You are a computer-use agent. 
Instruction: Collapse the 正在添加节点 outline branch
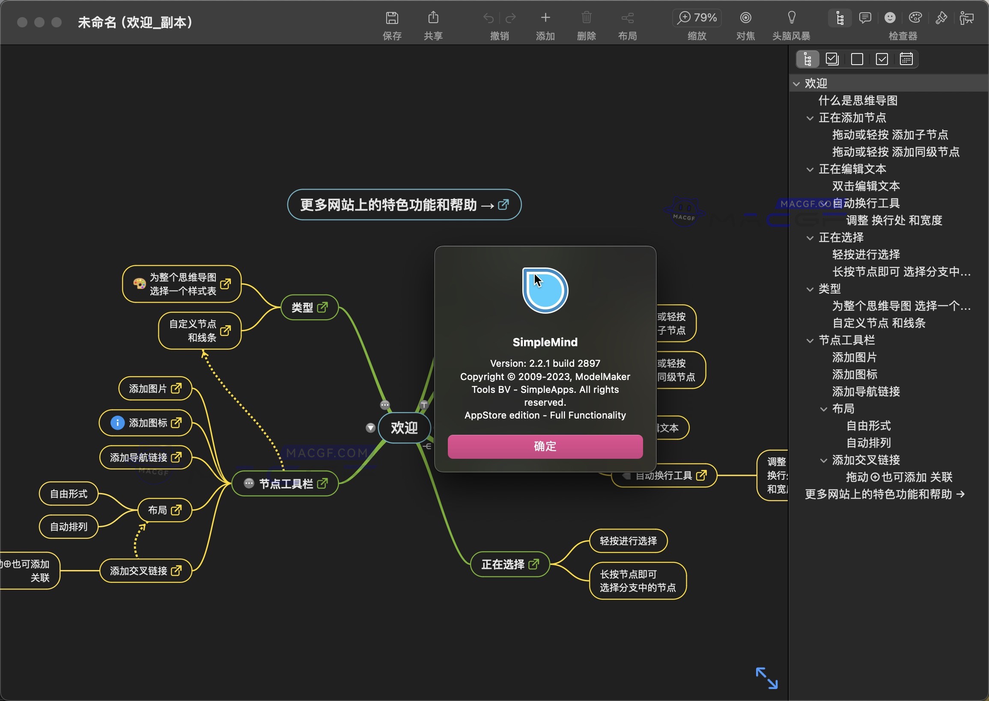pyautogui.click(x=810, y=117)
